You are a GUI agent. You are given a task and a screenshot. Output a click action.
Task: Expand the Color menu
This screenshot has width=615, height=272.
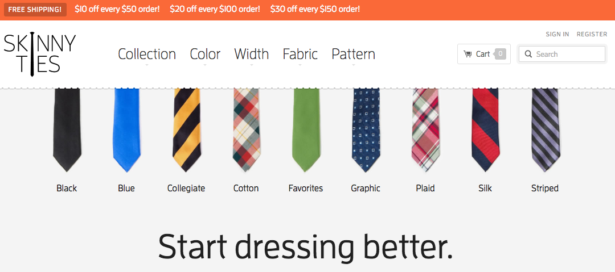(x=205, y=55)
